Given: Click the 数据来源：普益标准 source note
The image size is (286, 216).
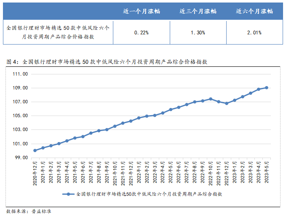Looking at the screenshot, I should 29,211.
